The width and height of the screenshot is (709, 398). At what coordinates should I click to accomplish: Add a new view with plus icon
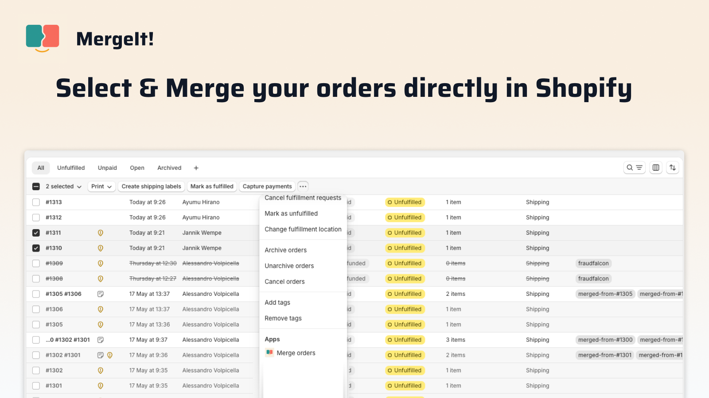point(196,168)
